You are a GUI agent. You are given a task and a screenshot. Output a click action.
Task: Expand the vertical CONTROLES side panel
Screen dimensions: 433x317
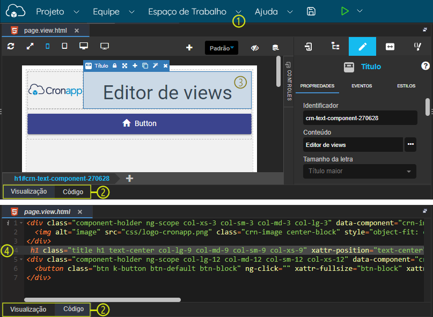point(289,82)
